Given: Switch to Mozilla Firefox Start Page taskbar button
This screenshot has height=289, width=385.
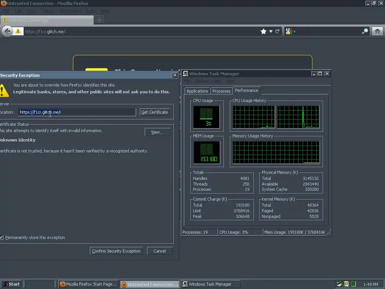Looking at the screenshot, I should tap(88, 284).
